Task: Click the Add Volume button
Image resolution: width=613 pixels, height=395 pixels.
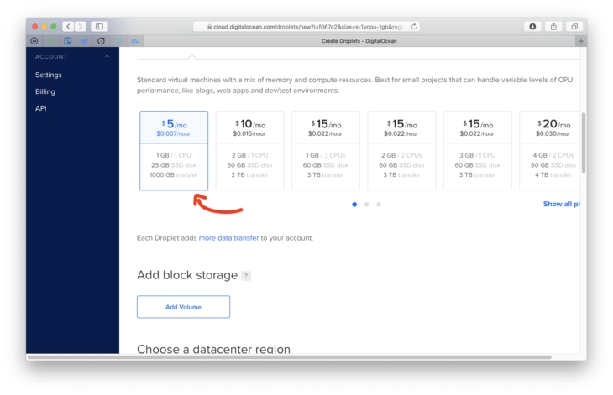Action: click(x=183, y=307)
